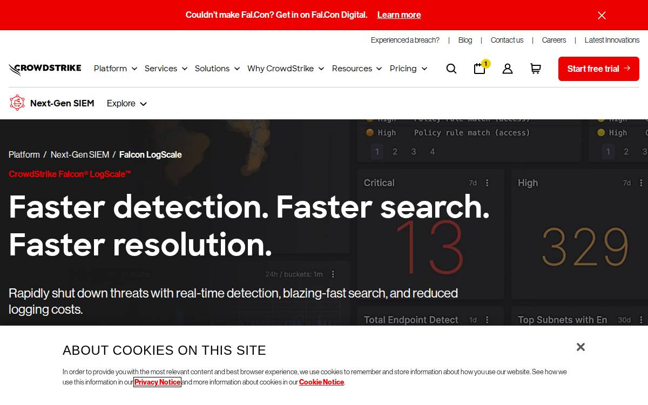Screen dimensions: 648x405
Task: Open the Experienced a breach? link
Action: coord(405,40)
